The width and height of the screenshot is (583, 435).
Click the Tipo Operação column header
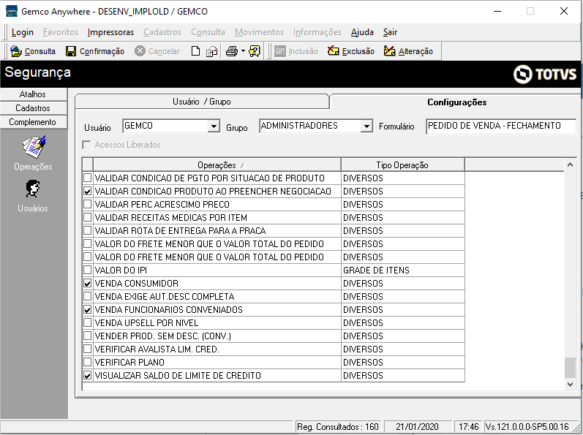402,165
